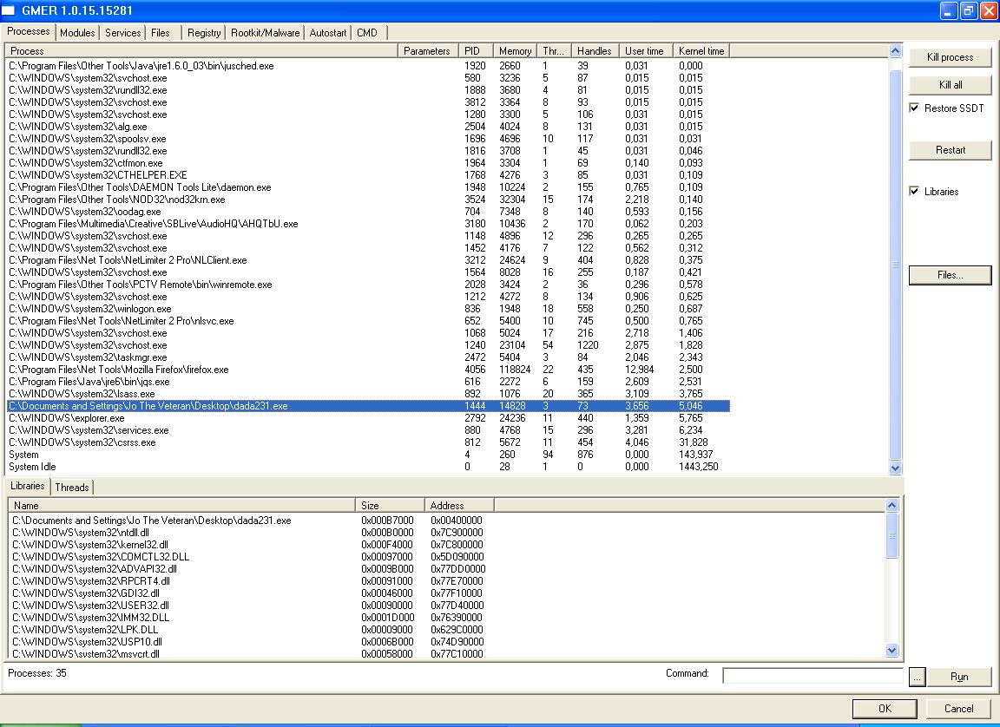The image size is (1000, 727).
Task: Select GDI32.dll in the libraries list
Action: tap(252, 593)
